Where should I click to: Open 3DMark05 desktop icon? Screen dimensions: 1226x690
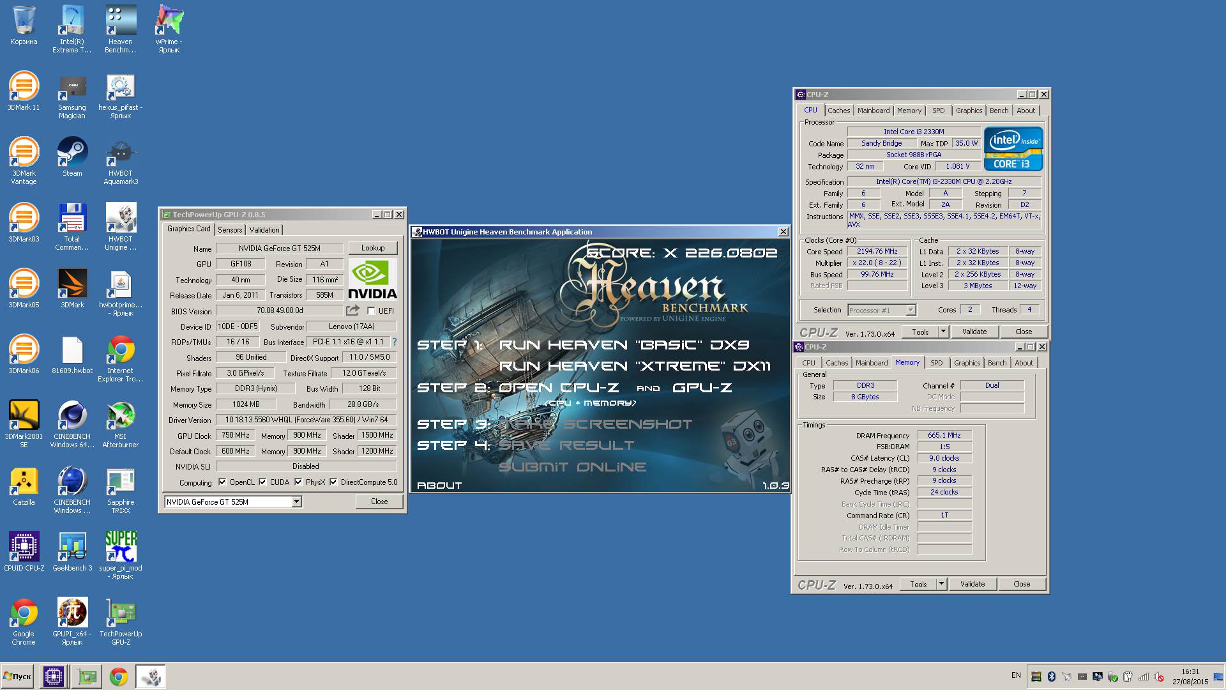(x=24, y=289)
